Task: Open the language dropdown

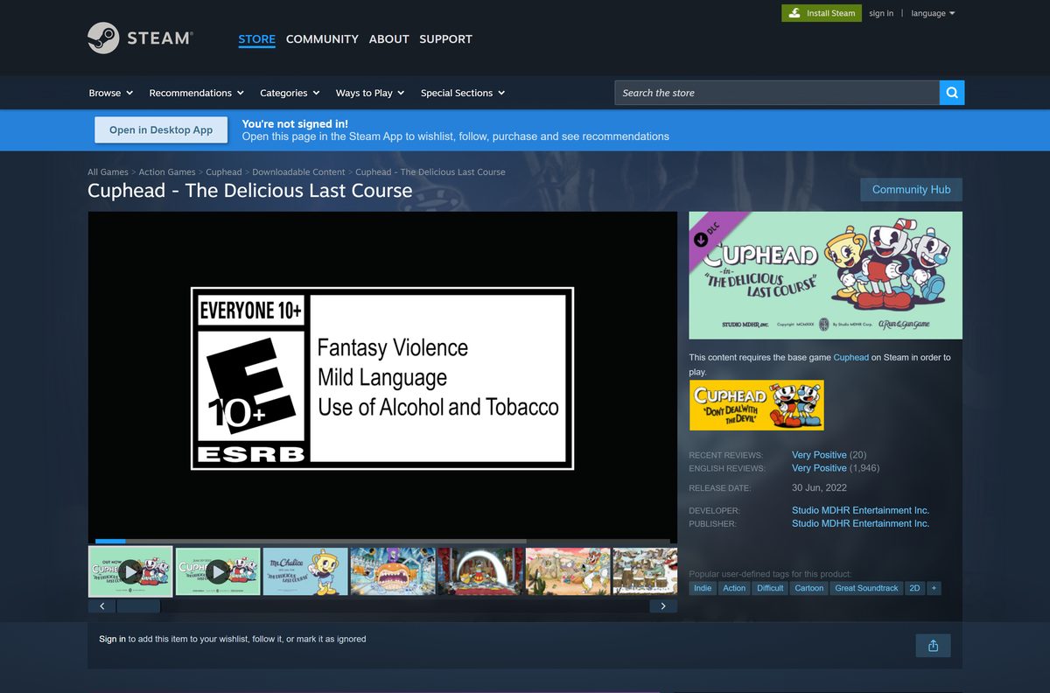Action: (x=933, y=13)
